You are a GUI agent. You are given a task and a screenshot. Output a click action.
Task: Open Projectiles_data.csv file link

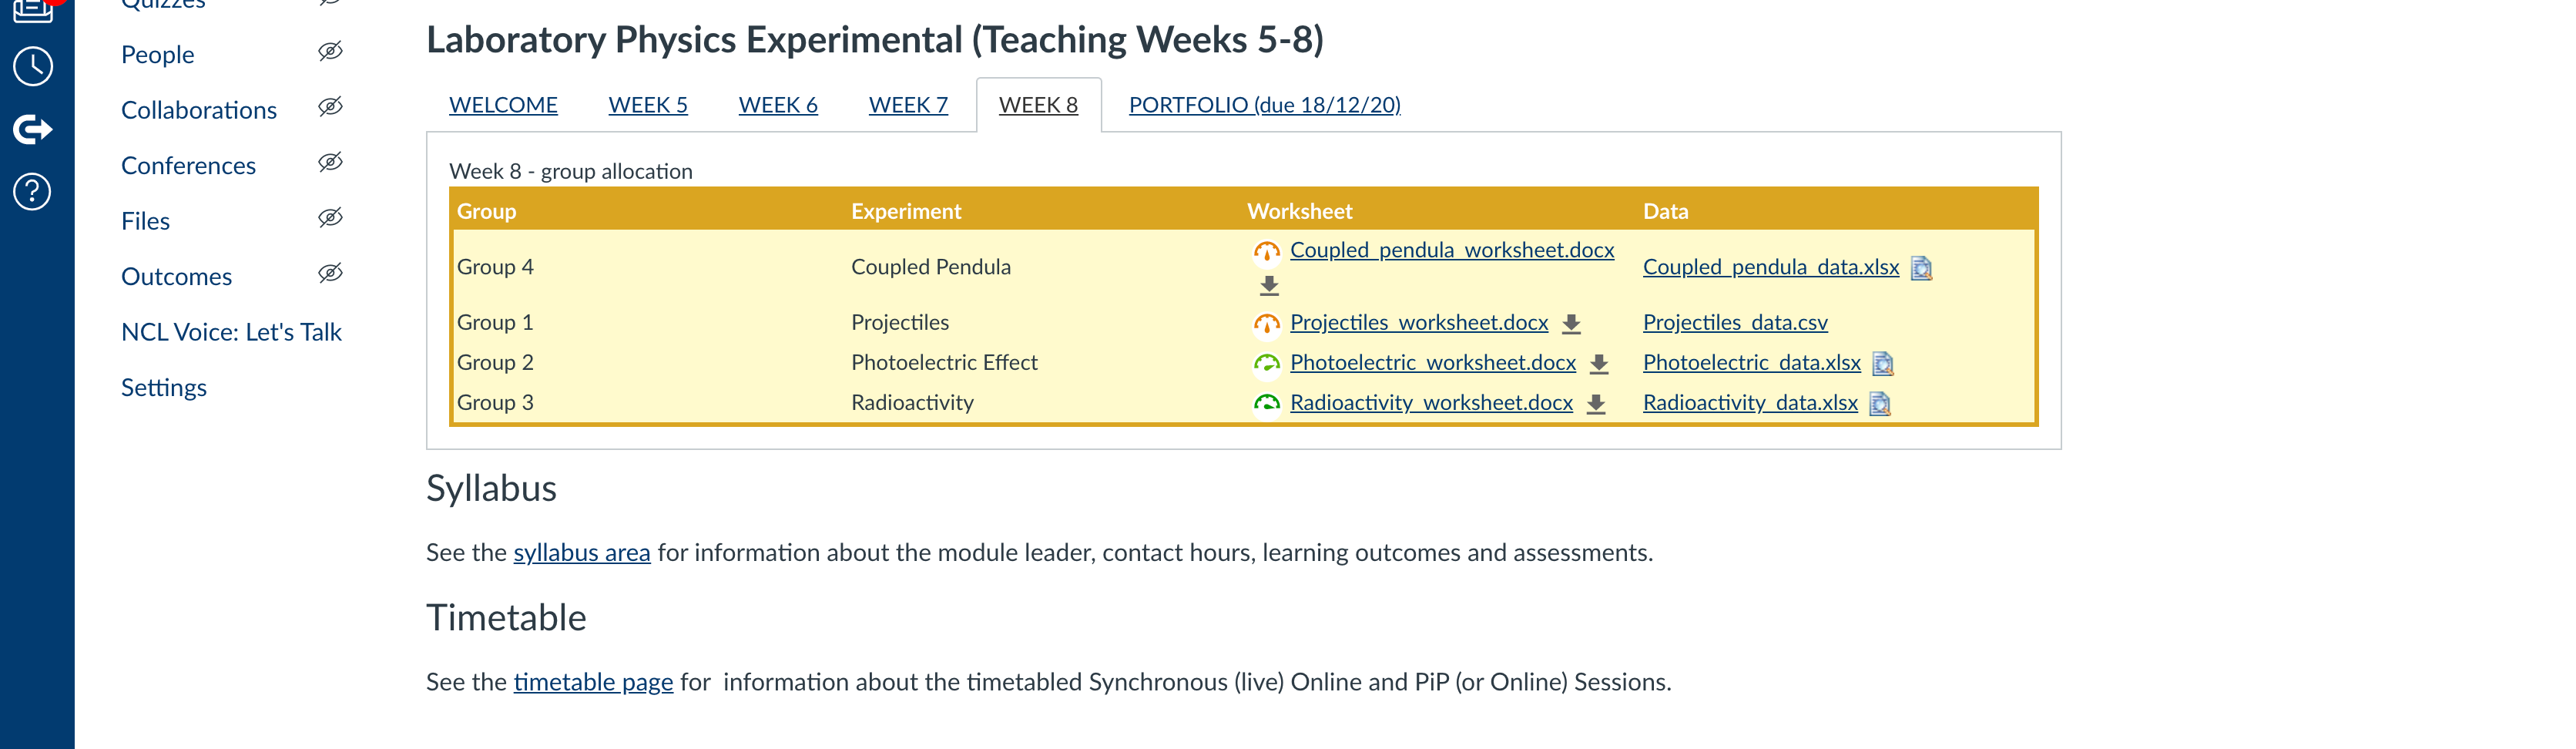point(1735,323)
